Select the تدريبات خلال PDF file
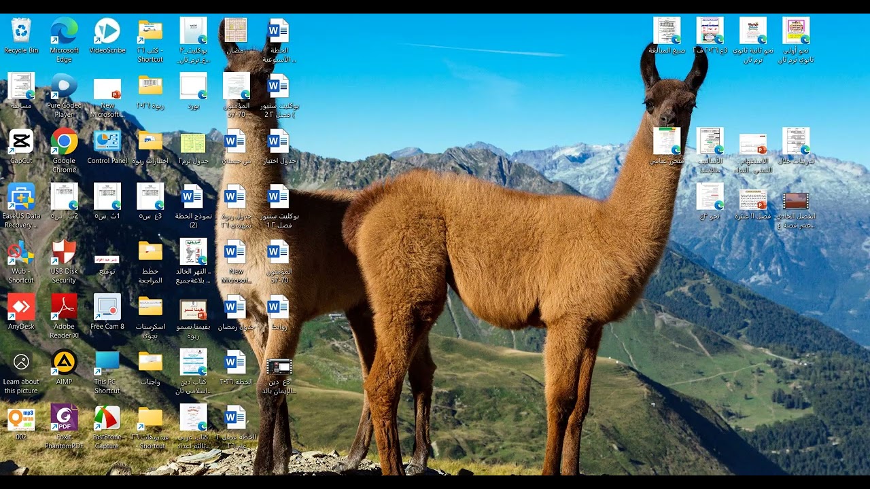Screen dimensions: 870x489 [796, 141]
